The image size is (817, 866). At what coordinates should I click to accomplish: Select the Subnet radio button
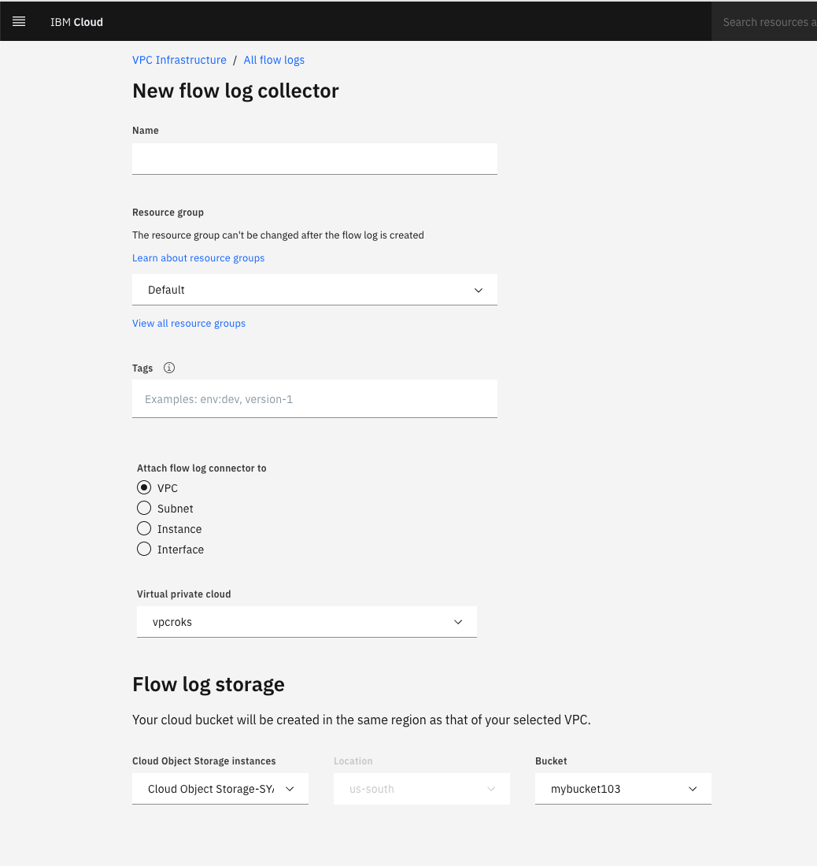point(144,509)
